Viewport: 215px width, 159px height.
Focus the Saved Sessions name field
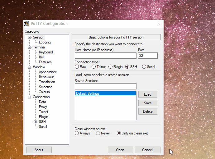(106, 86)
